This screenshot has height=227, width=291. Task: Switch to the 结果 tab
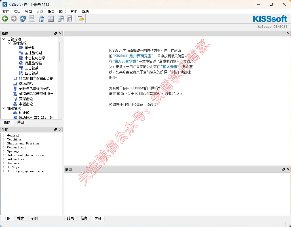coord(71,218)
